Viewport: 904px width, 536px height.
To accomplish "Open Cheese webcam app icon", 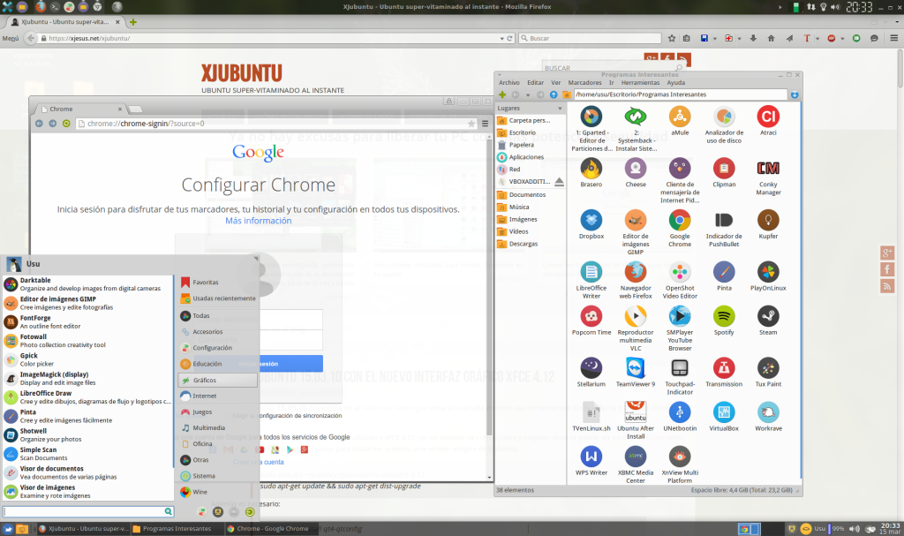I will 636,169.
